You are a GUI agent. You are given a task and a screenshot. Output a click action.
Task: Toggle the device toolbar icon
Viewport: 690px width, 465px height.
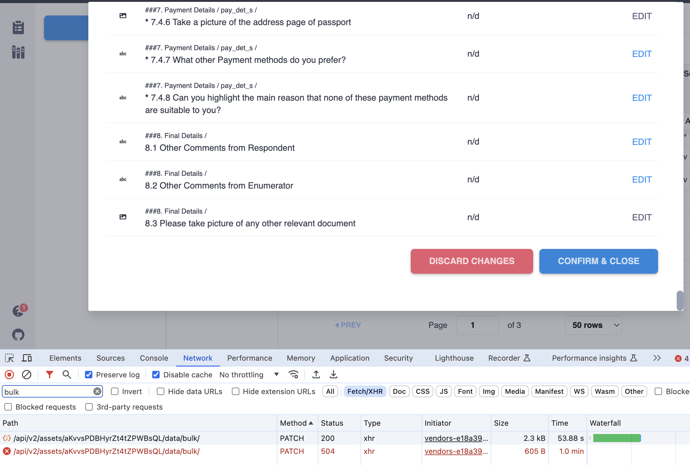tap(27, 358)
